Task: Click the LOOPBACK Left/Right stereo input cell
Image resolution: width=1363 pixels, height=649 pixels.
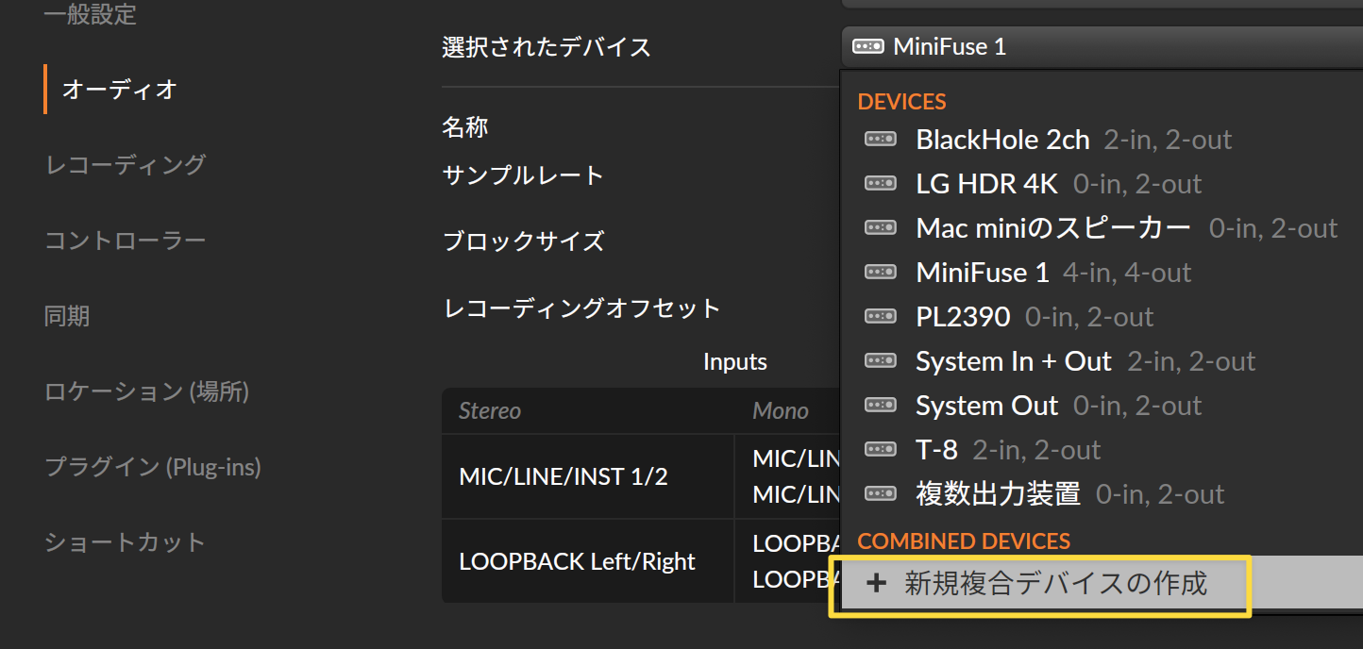Action: tap(588, 561)
